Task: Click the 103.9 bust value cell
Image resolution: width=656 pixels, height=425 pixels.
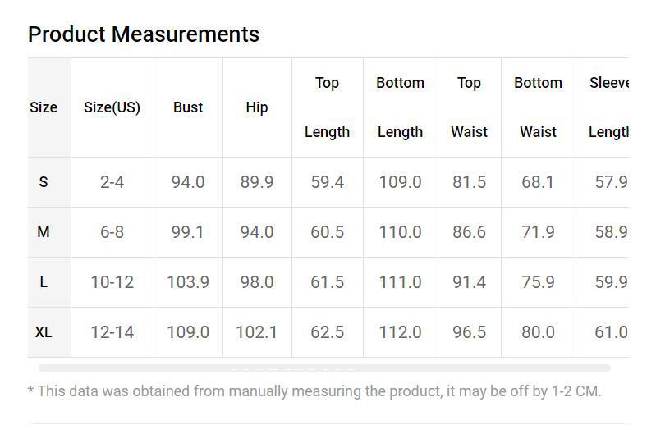Action: 188,282
